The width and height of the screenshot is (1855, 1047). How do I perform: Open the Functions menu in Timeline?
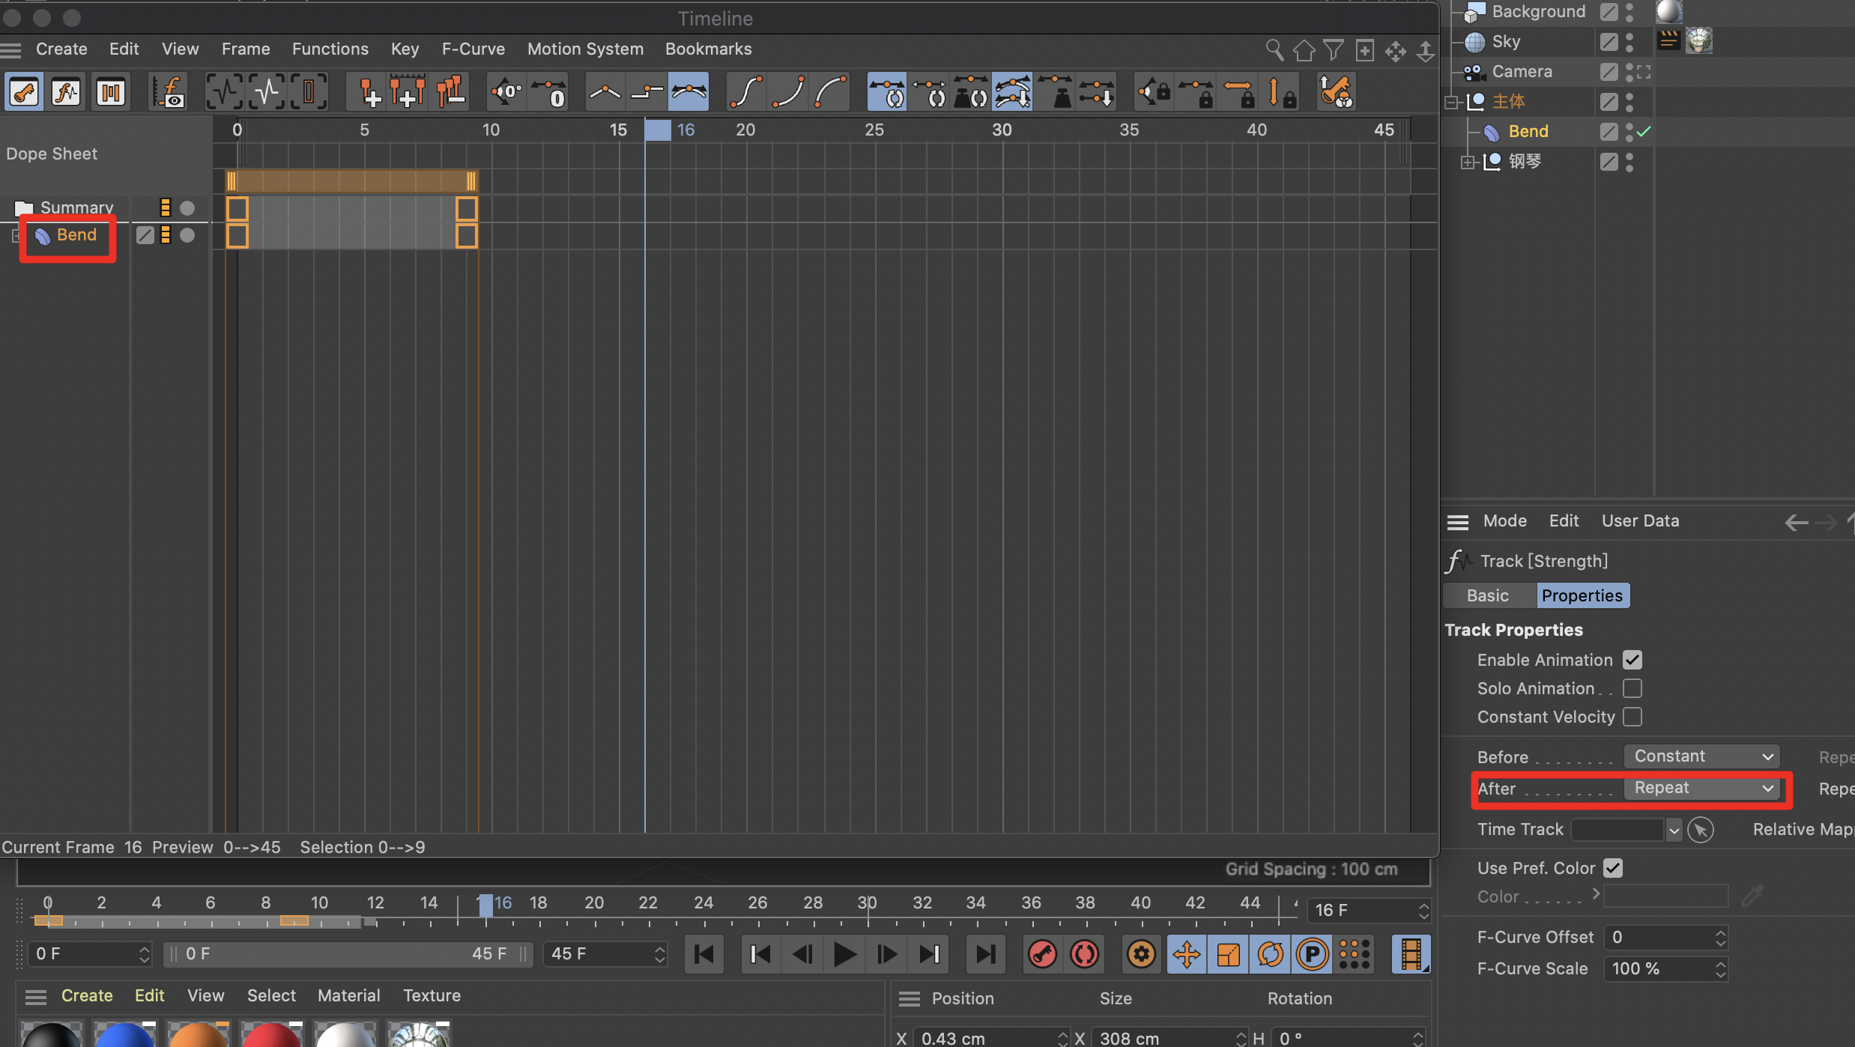point(330,49)
